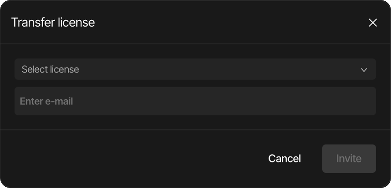Click the chevron arrow in license selector
This screenshot has width=391, height=188.
[364, 70]
